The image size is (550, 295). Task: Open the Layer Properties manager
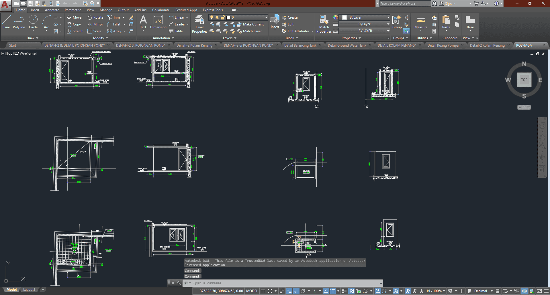pos(199,24)
